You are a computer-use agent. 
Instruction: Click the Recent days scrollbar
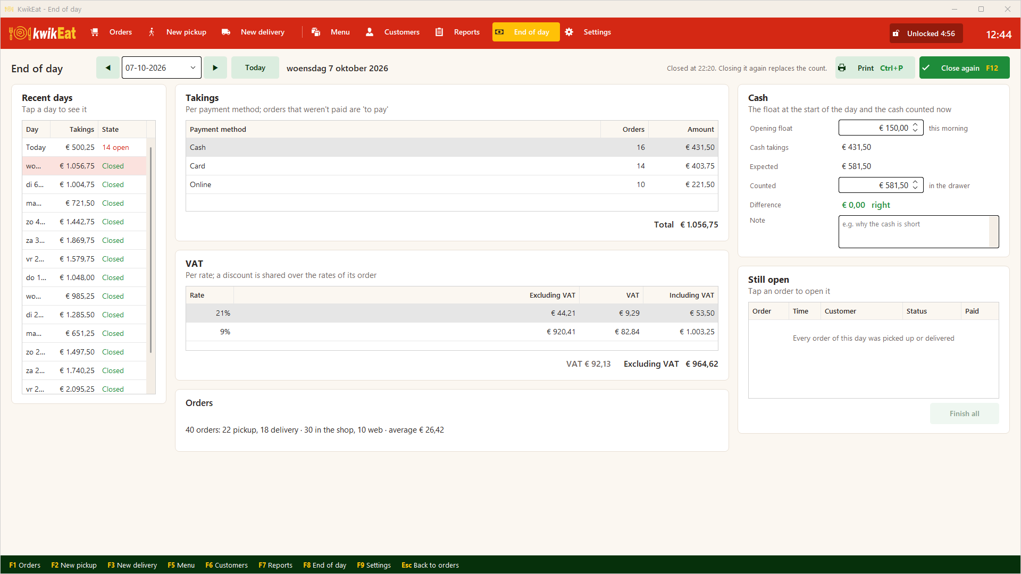coord(151,250)
